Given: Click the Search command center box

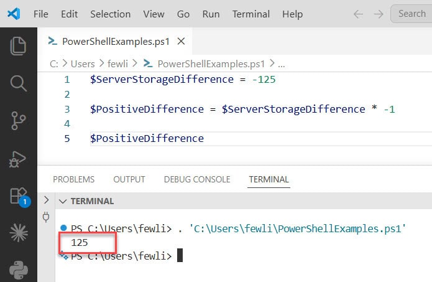Looking at the screenshot, I should (x=411, y=14).
